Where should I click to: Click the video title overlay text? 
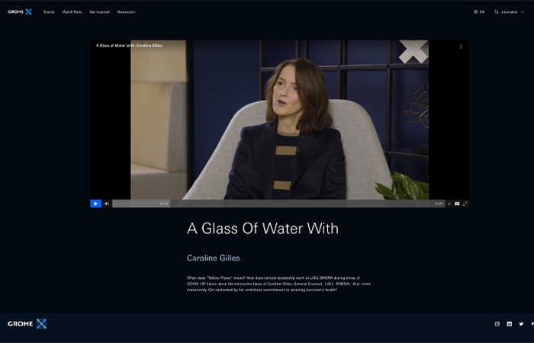(x=129, y=46)
